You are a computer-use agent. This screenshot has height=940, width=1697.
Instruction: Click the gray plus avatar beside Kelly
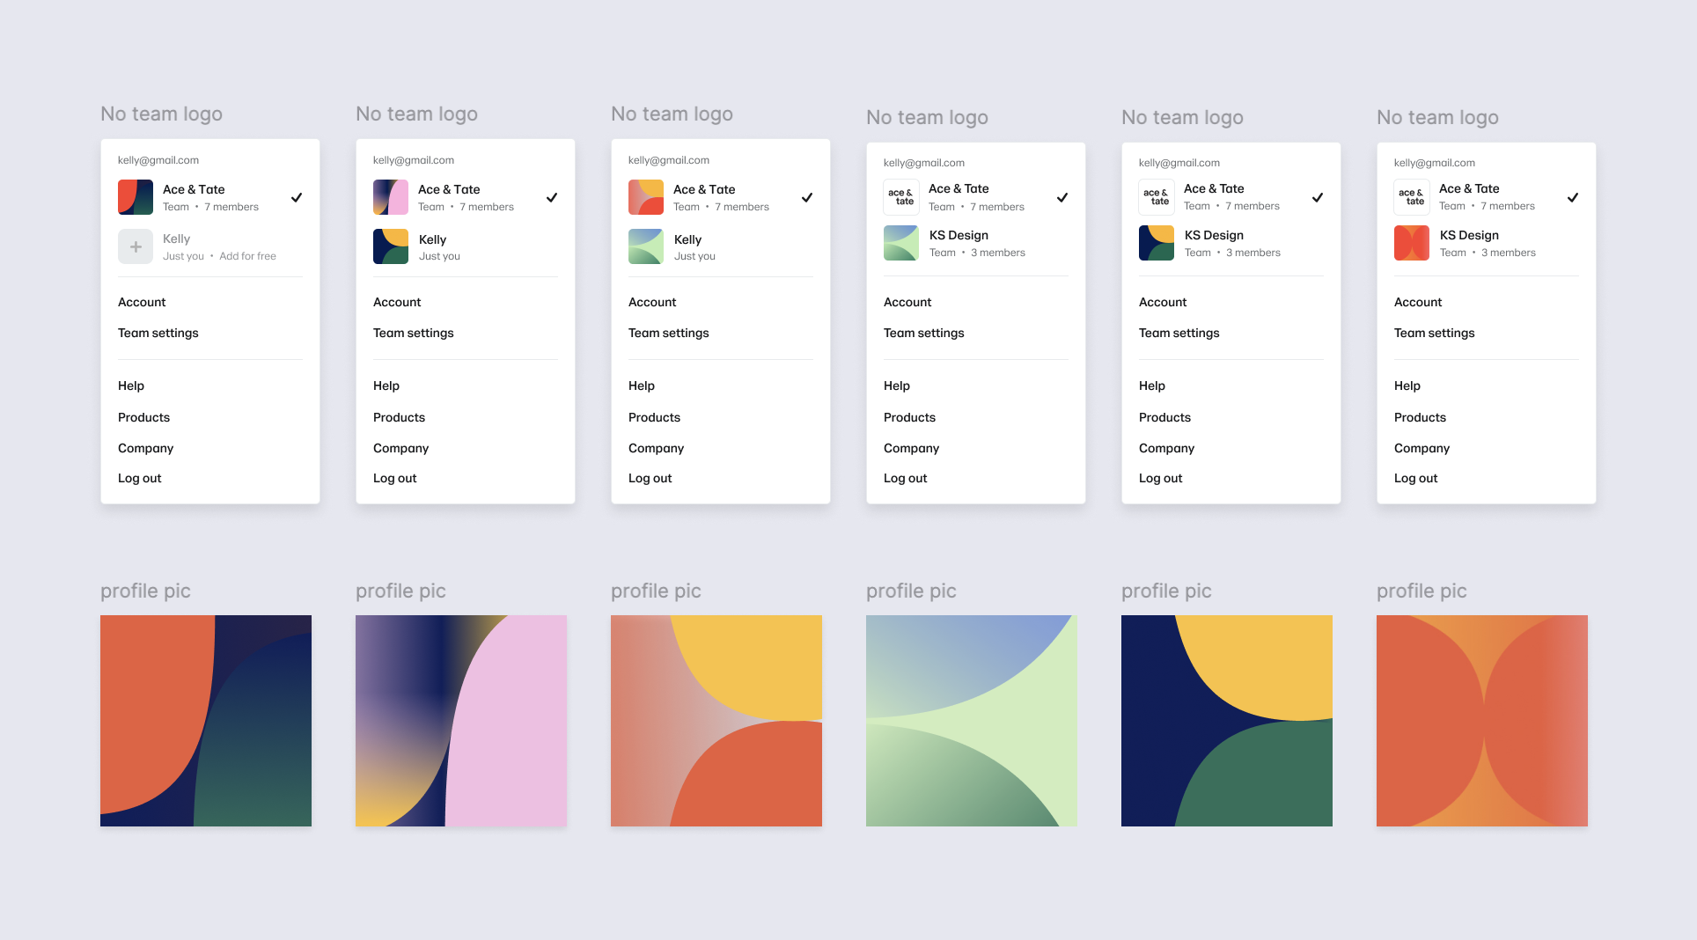(x=136, y=246)
